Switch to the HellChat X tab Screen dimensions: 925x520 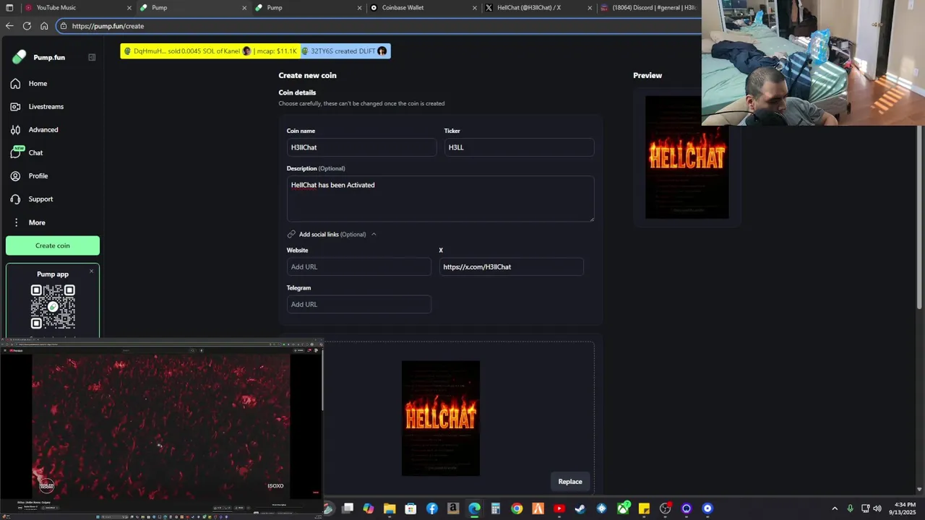click(538, 8)
